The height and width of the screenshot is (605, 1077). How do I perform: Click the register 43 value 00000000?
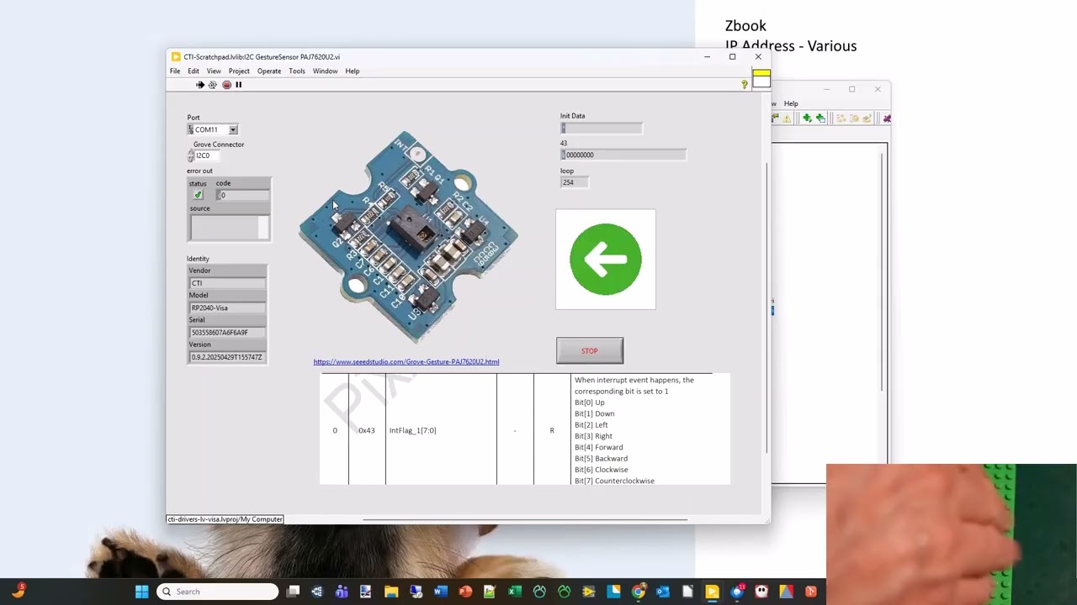click(x=626, y=155)
